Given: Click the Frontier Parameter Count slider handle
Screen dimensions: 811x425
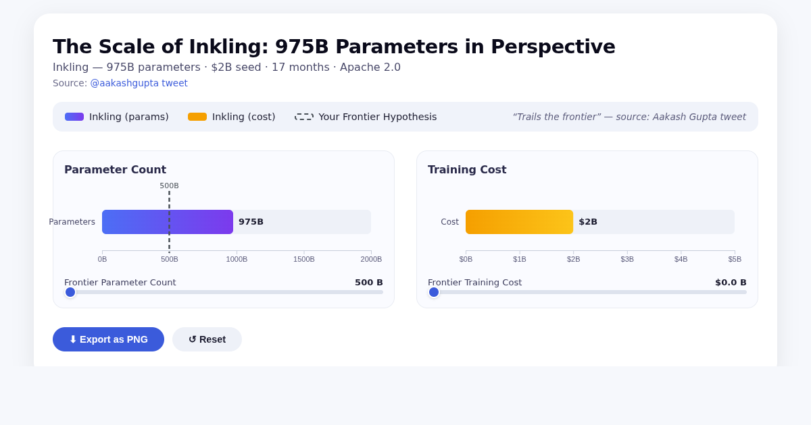Looking at the screenshot, I should coord(70,292).
